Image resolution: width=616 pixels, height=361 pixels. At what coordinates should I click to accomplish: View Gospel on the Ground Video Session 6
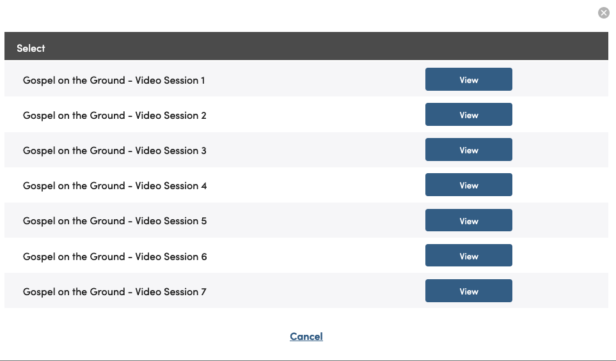point(469,256)
